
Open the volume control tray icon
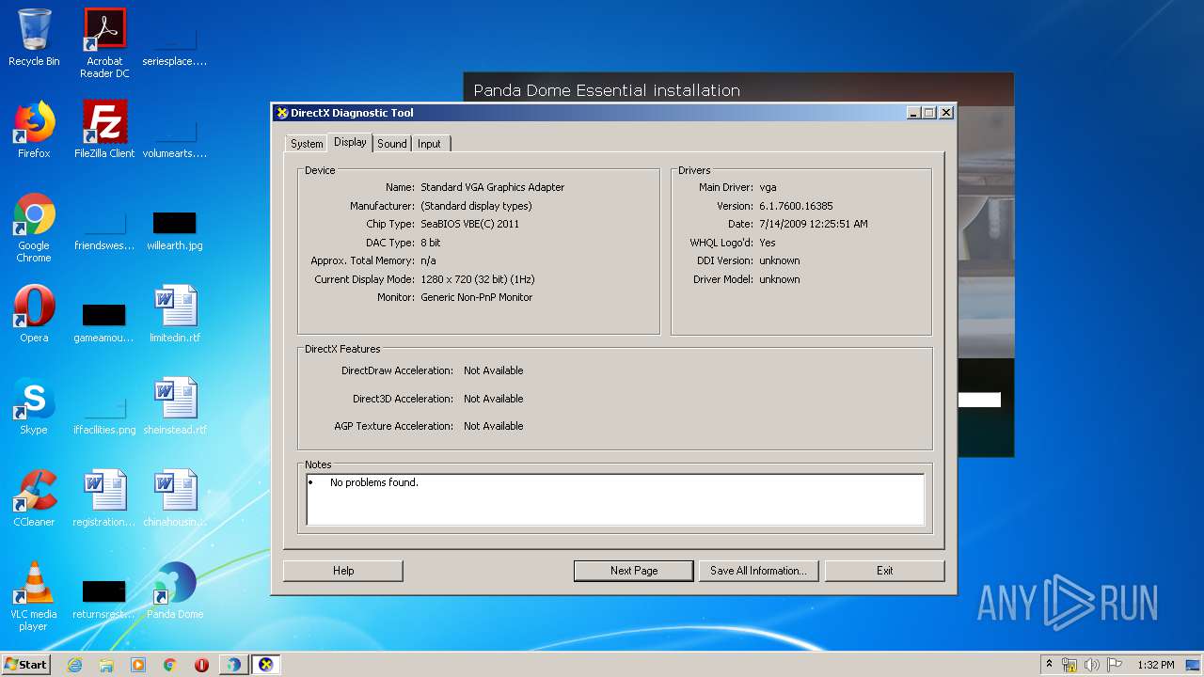(1092, 665)
